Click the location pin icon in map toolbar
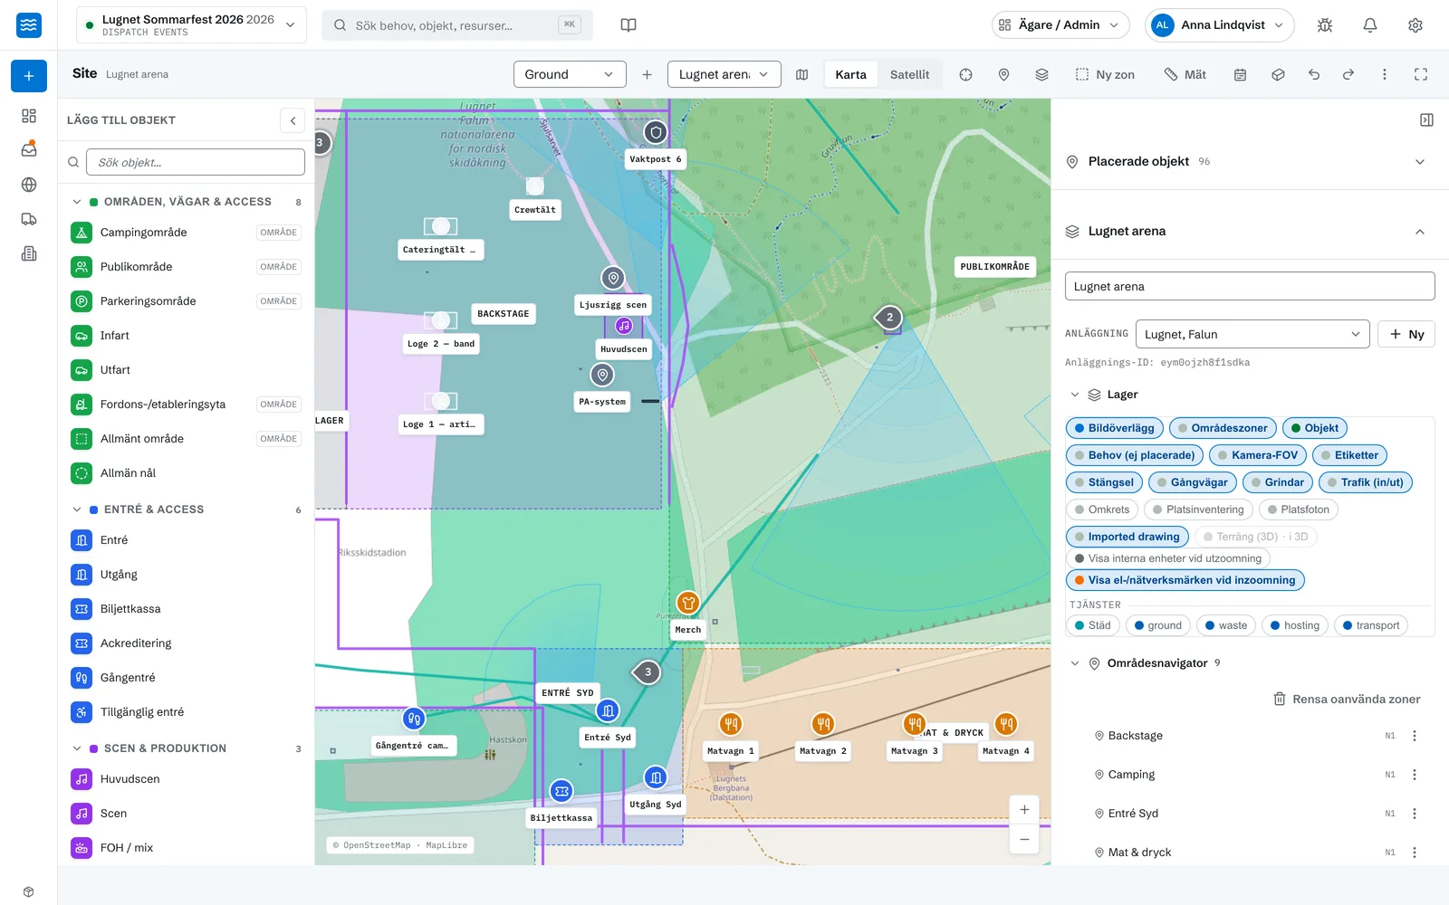 (x=1003, y=74)
